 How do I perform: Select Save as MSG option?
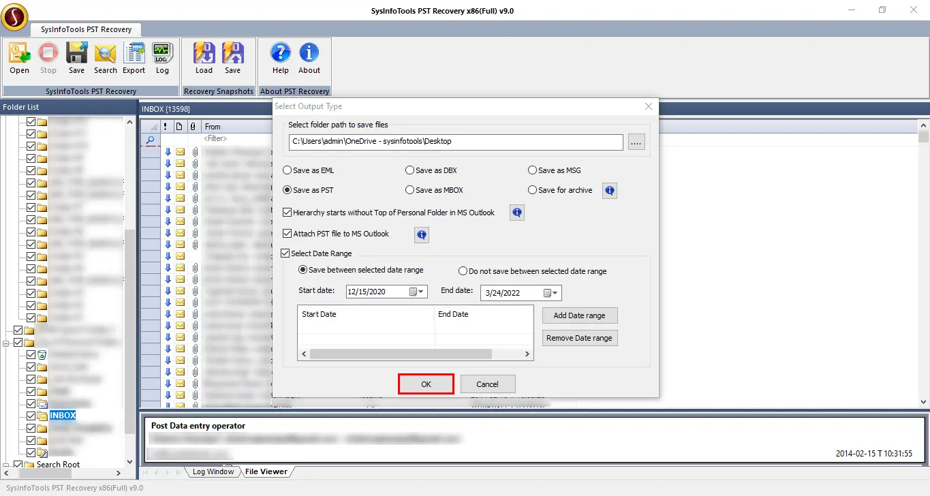tap(555, 170)
